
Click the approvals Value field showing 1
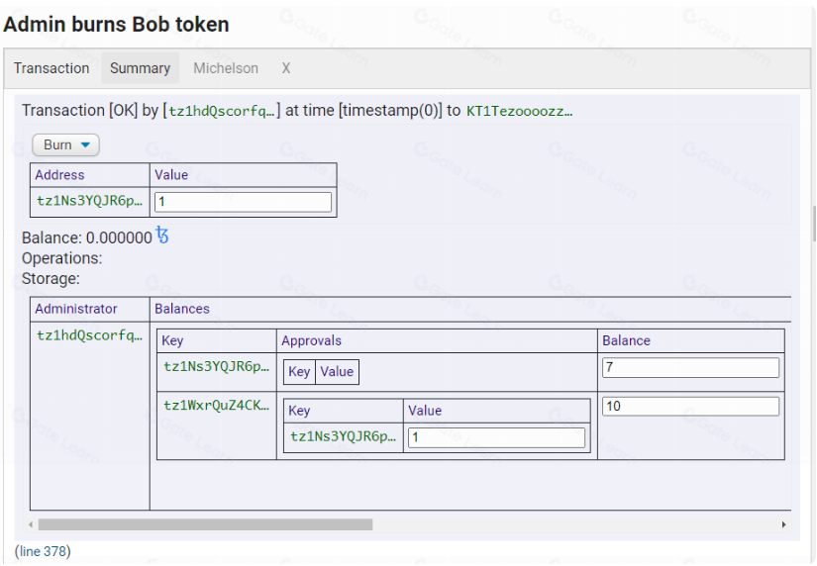[x=496, y=437]
